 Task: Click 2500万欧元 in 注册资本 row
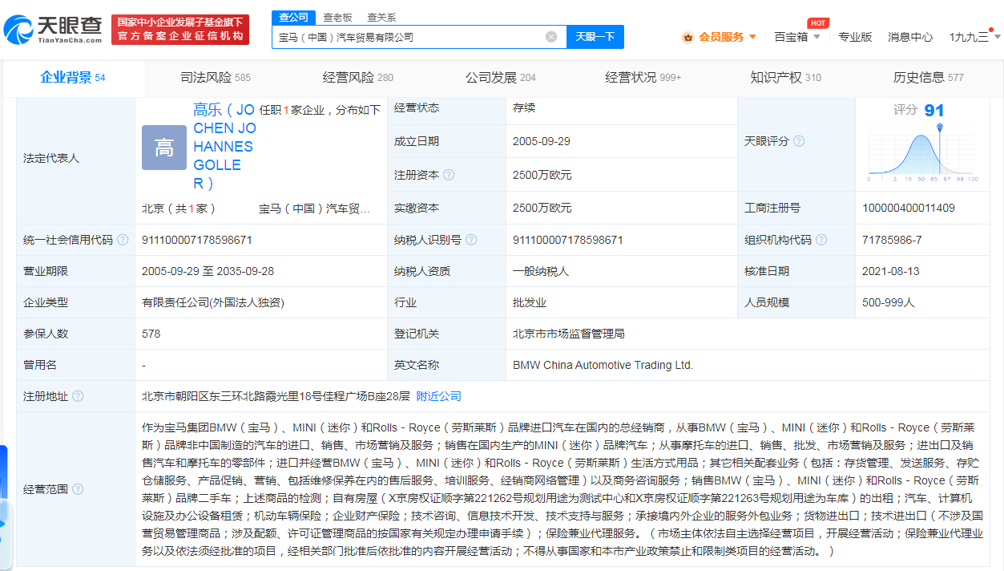[542, 175]
